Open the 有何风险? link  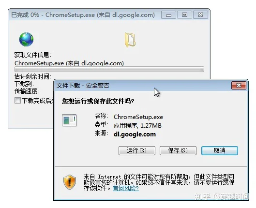click(126, 188)
